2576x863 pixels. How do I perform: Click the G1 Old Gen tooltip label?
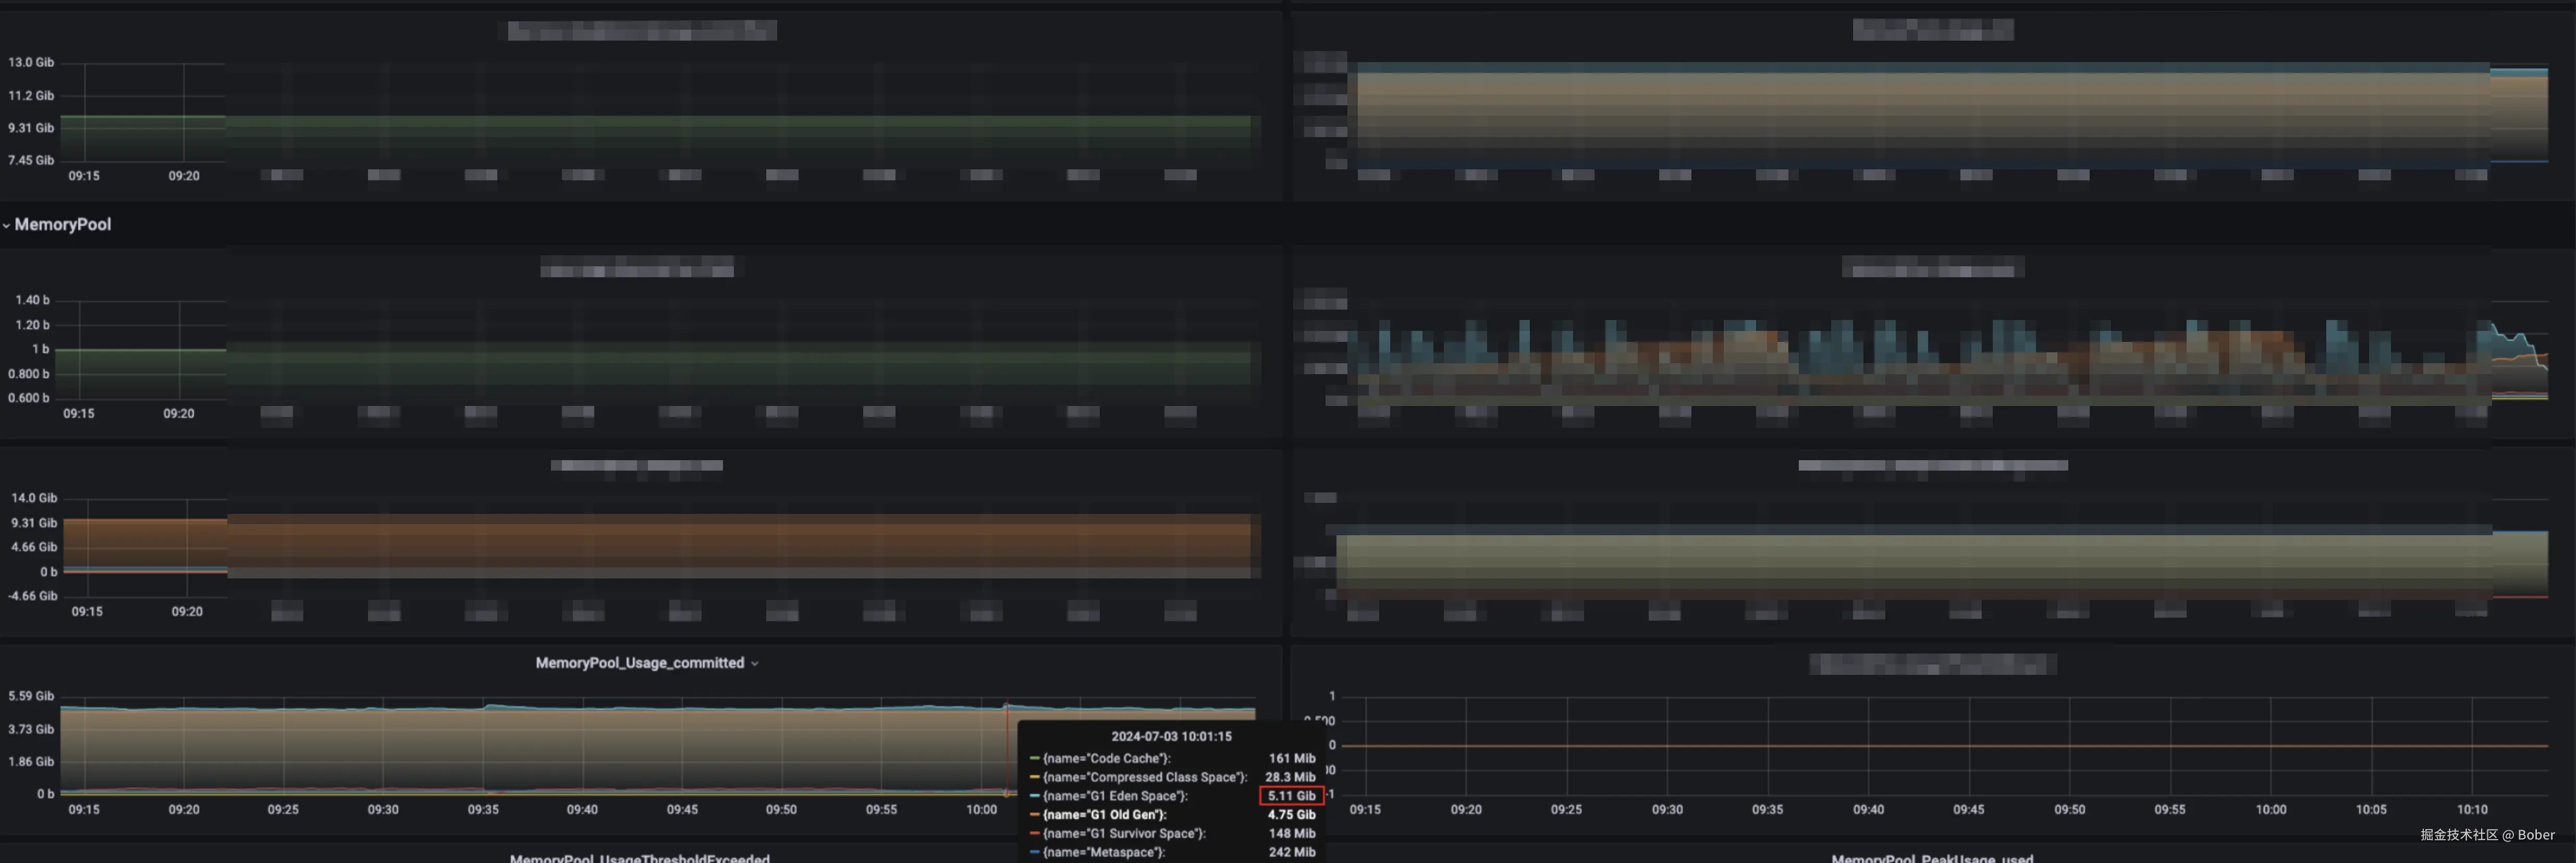[1104, 815]
